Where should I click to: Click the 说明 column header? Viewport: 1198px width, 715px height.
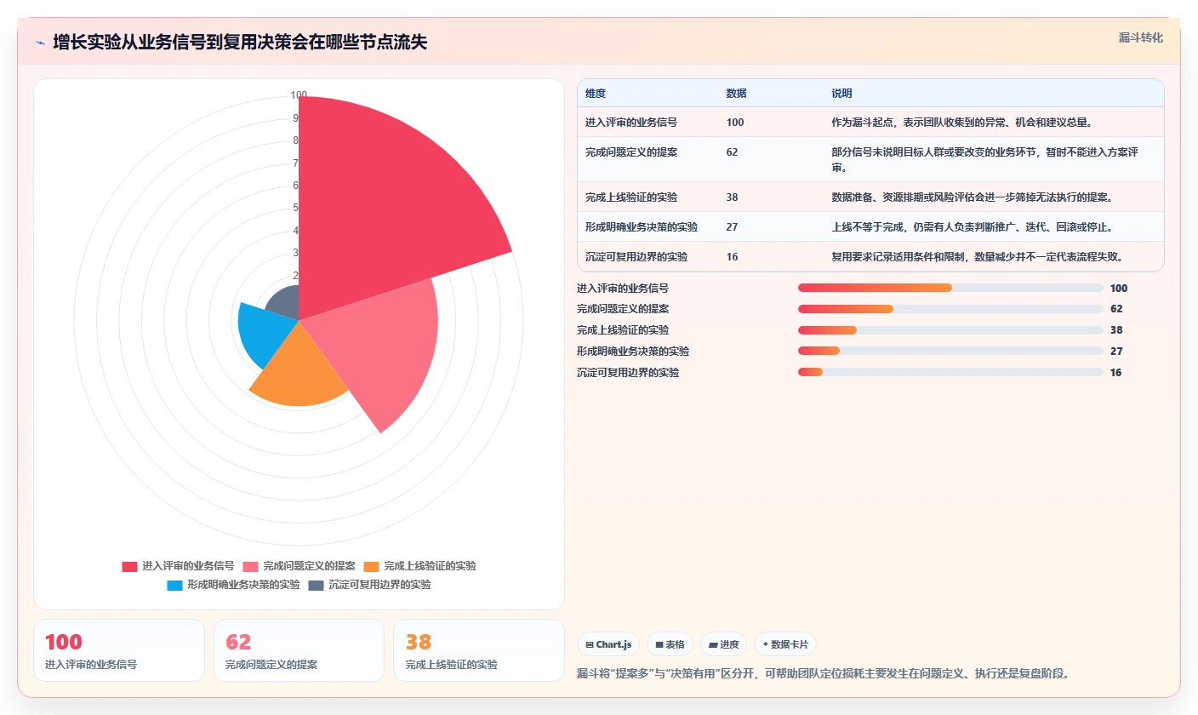(841, 94)
